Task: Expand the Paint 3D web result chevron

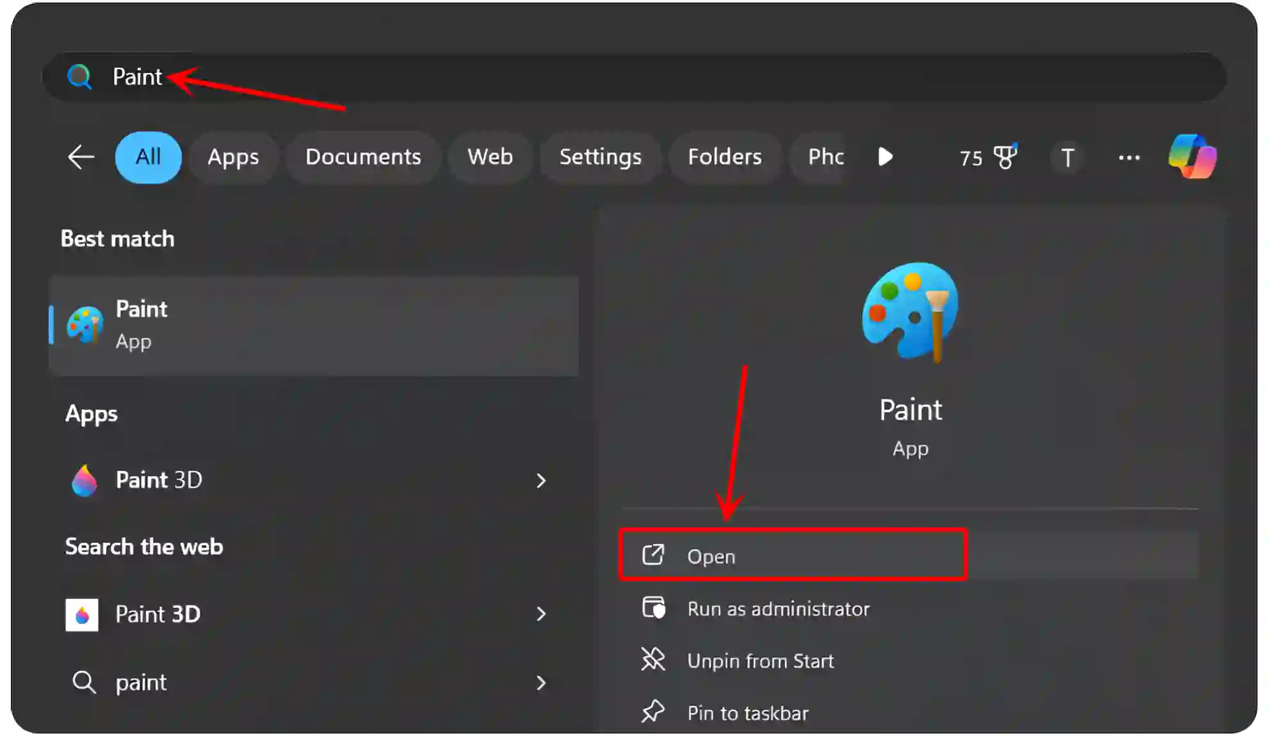Action: pos(541,614)
